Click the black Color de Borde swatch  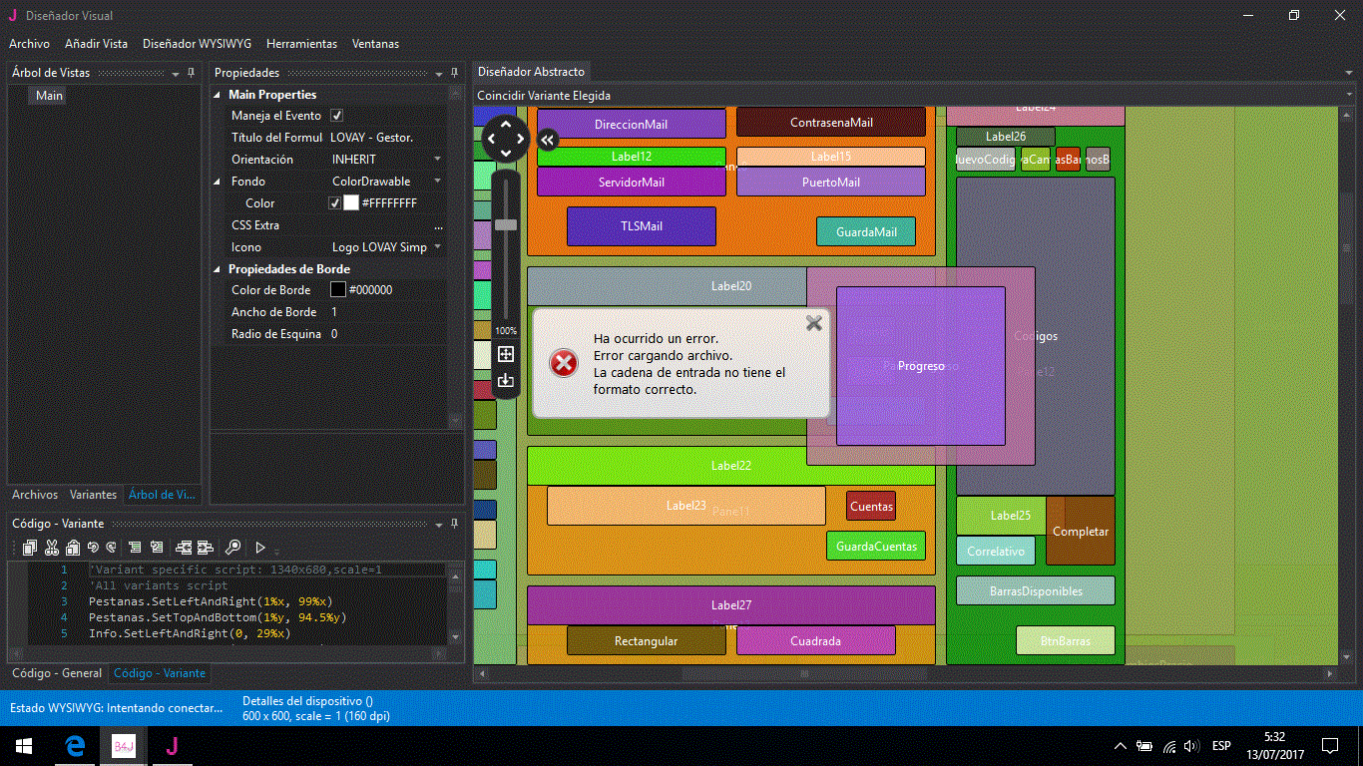click(x=338, y=290)
